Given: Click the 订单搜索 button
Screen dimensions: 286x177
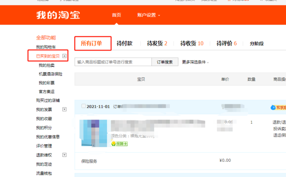Looking at the screenshot, I should (x=165, y=62).
